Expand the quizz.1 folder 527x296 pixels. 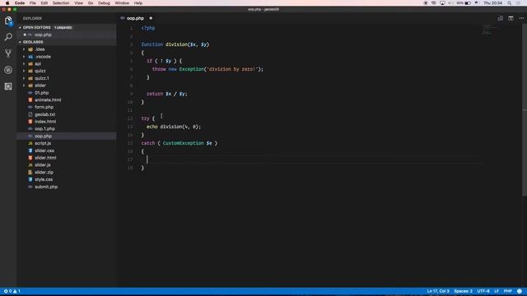(42, 78)
